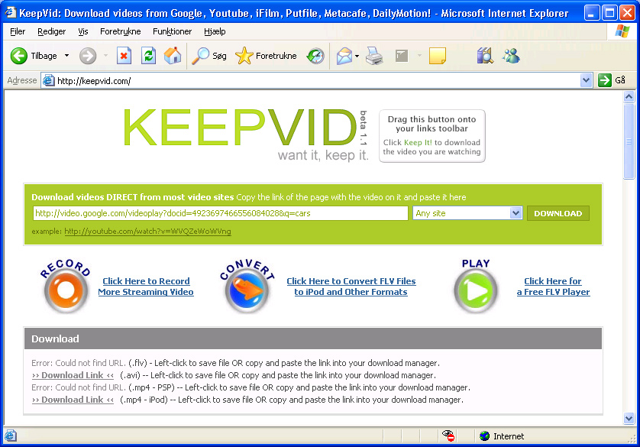
Task: Click the 'Download' section header text
Action: tap(55, 338)
